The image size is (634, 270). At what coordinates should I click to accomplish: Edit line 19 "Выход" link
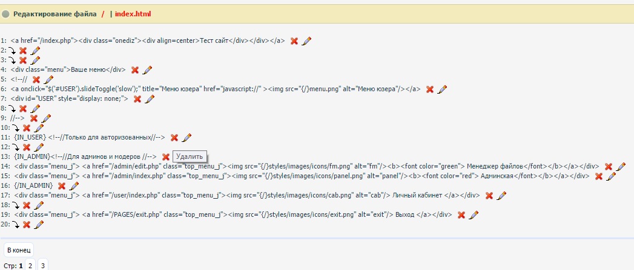click(x=474, y=214)
